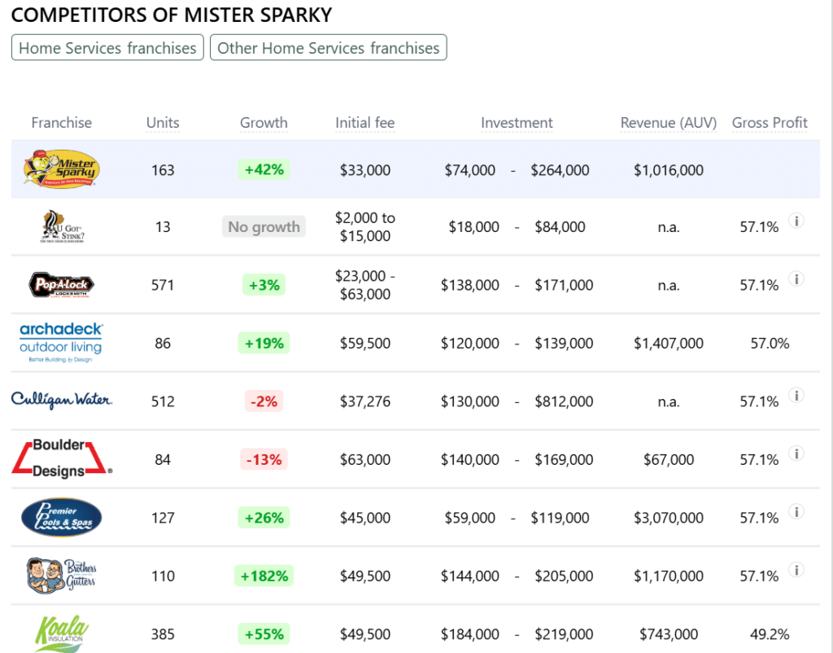The height and width of the screenshot is (653, 833).
Task: Open the Other Home Services franchises tag
Action: coord(329,48)
